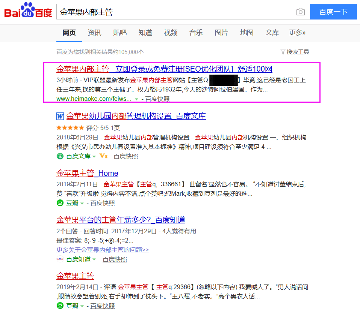
Task: Switch to the 贴吧 tab
Action: coord(120,33)
